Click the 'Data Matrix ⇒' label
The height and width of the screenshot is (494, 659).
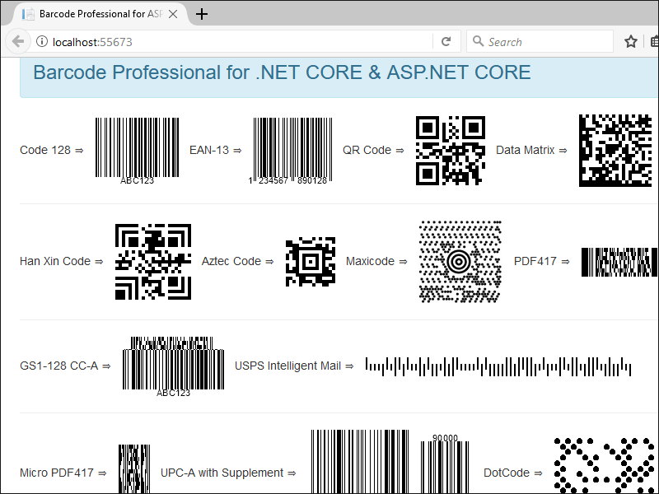[x=531, y=150]
